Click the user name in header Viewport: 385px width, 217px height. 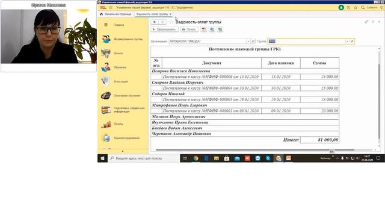click(x=372, y=8)
